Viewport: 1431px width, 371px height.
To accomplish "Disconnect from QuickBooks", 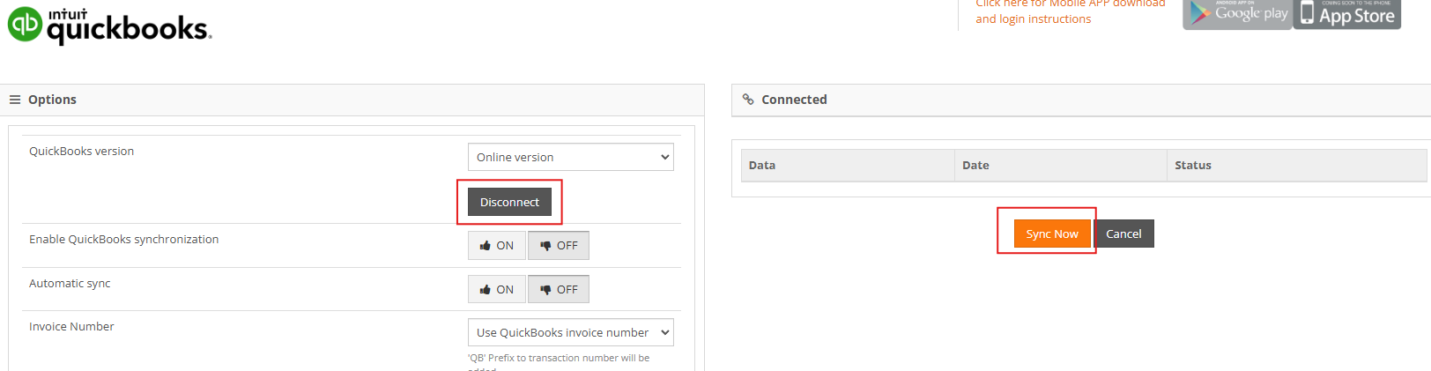I will click(x=509, y=202).
